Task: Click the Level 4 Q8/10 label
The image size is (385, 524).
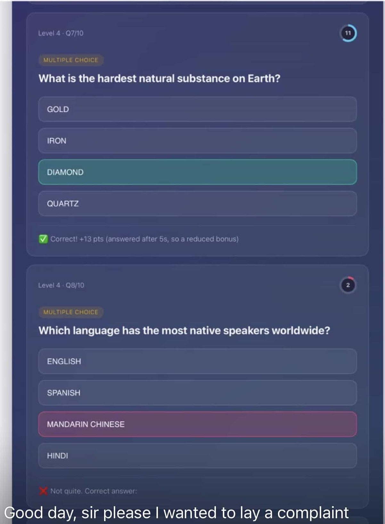Action: point(61,285)
